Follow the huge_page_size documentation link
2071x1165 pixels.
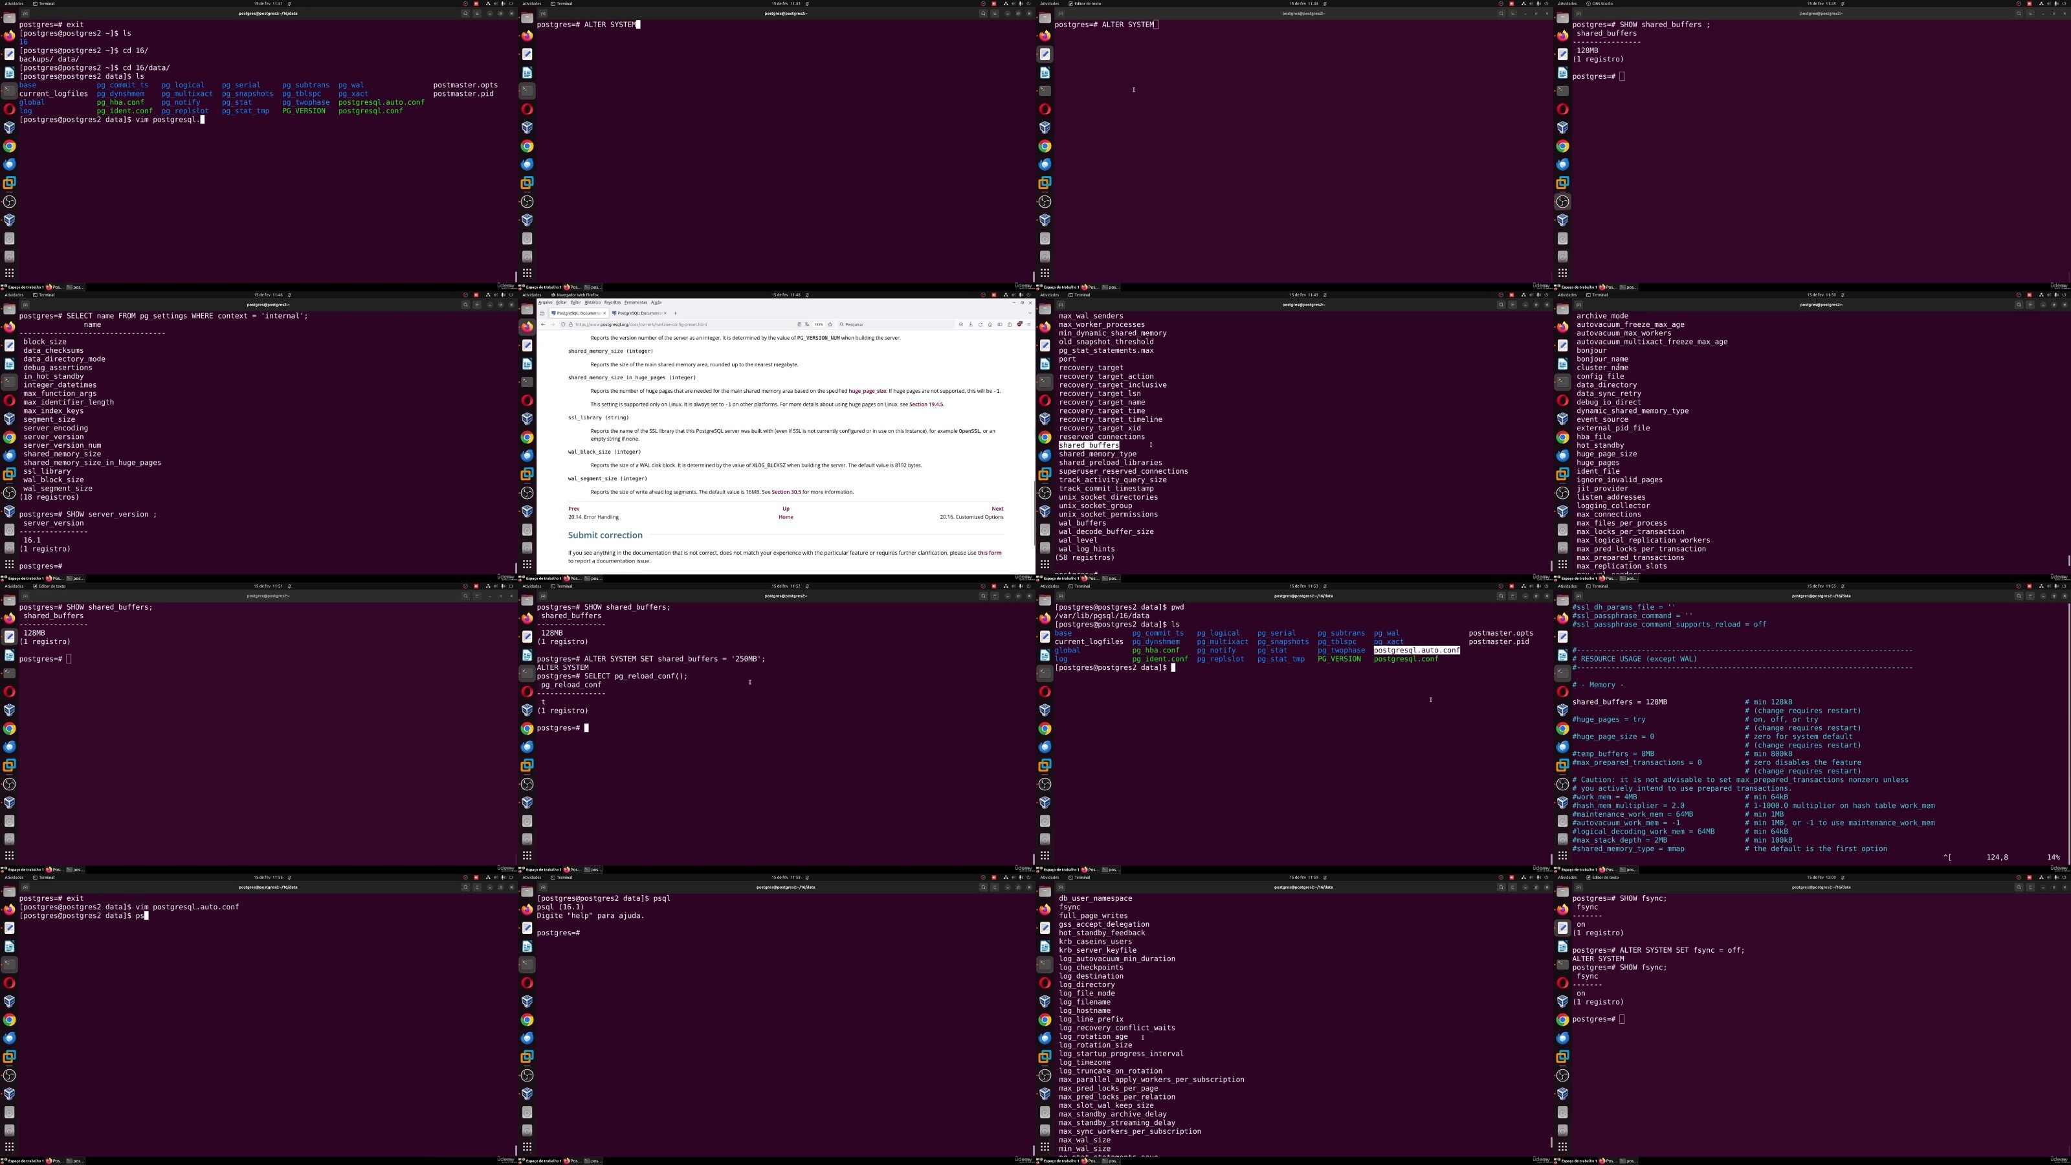pos(867,392)
